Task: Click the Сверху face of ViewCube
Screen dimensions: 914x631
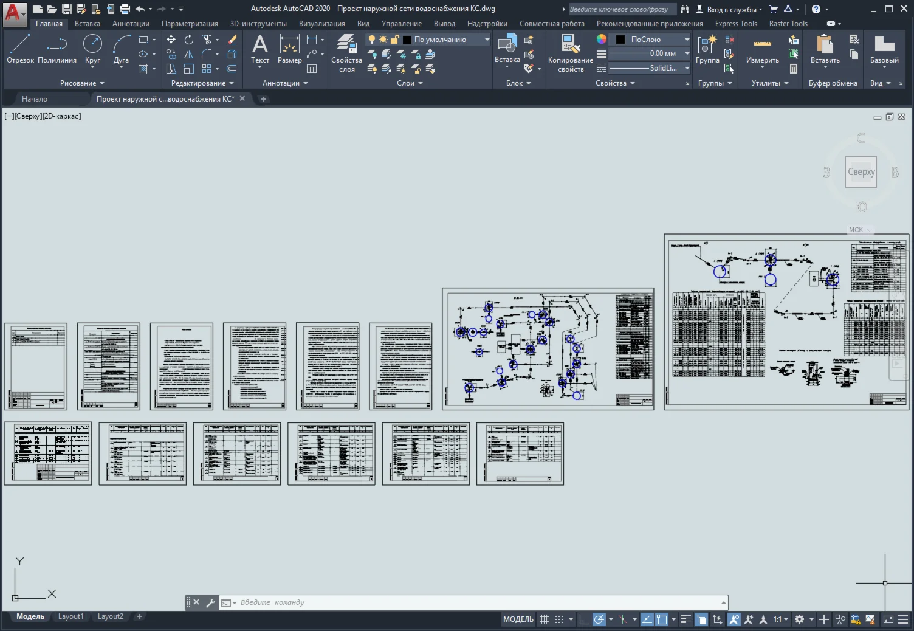Action: [861, 172]
